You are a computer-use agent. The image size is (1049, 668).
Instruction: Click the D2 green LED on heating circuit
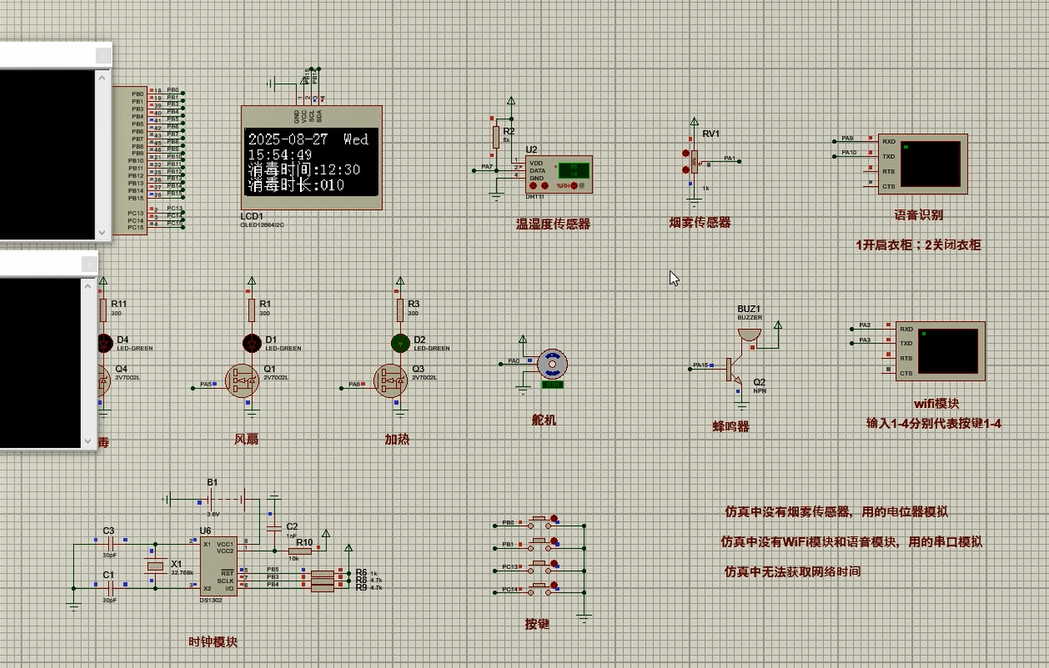400,343
